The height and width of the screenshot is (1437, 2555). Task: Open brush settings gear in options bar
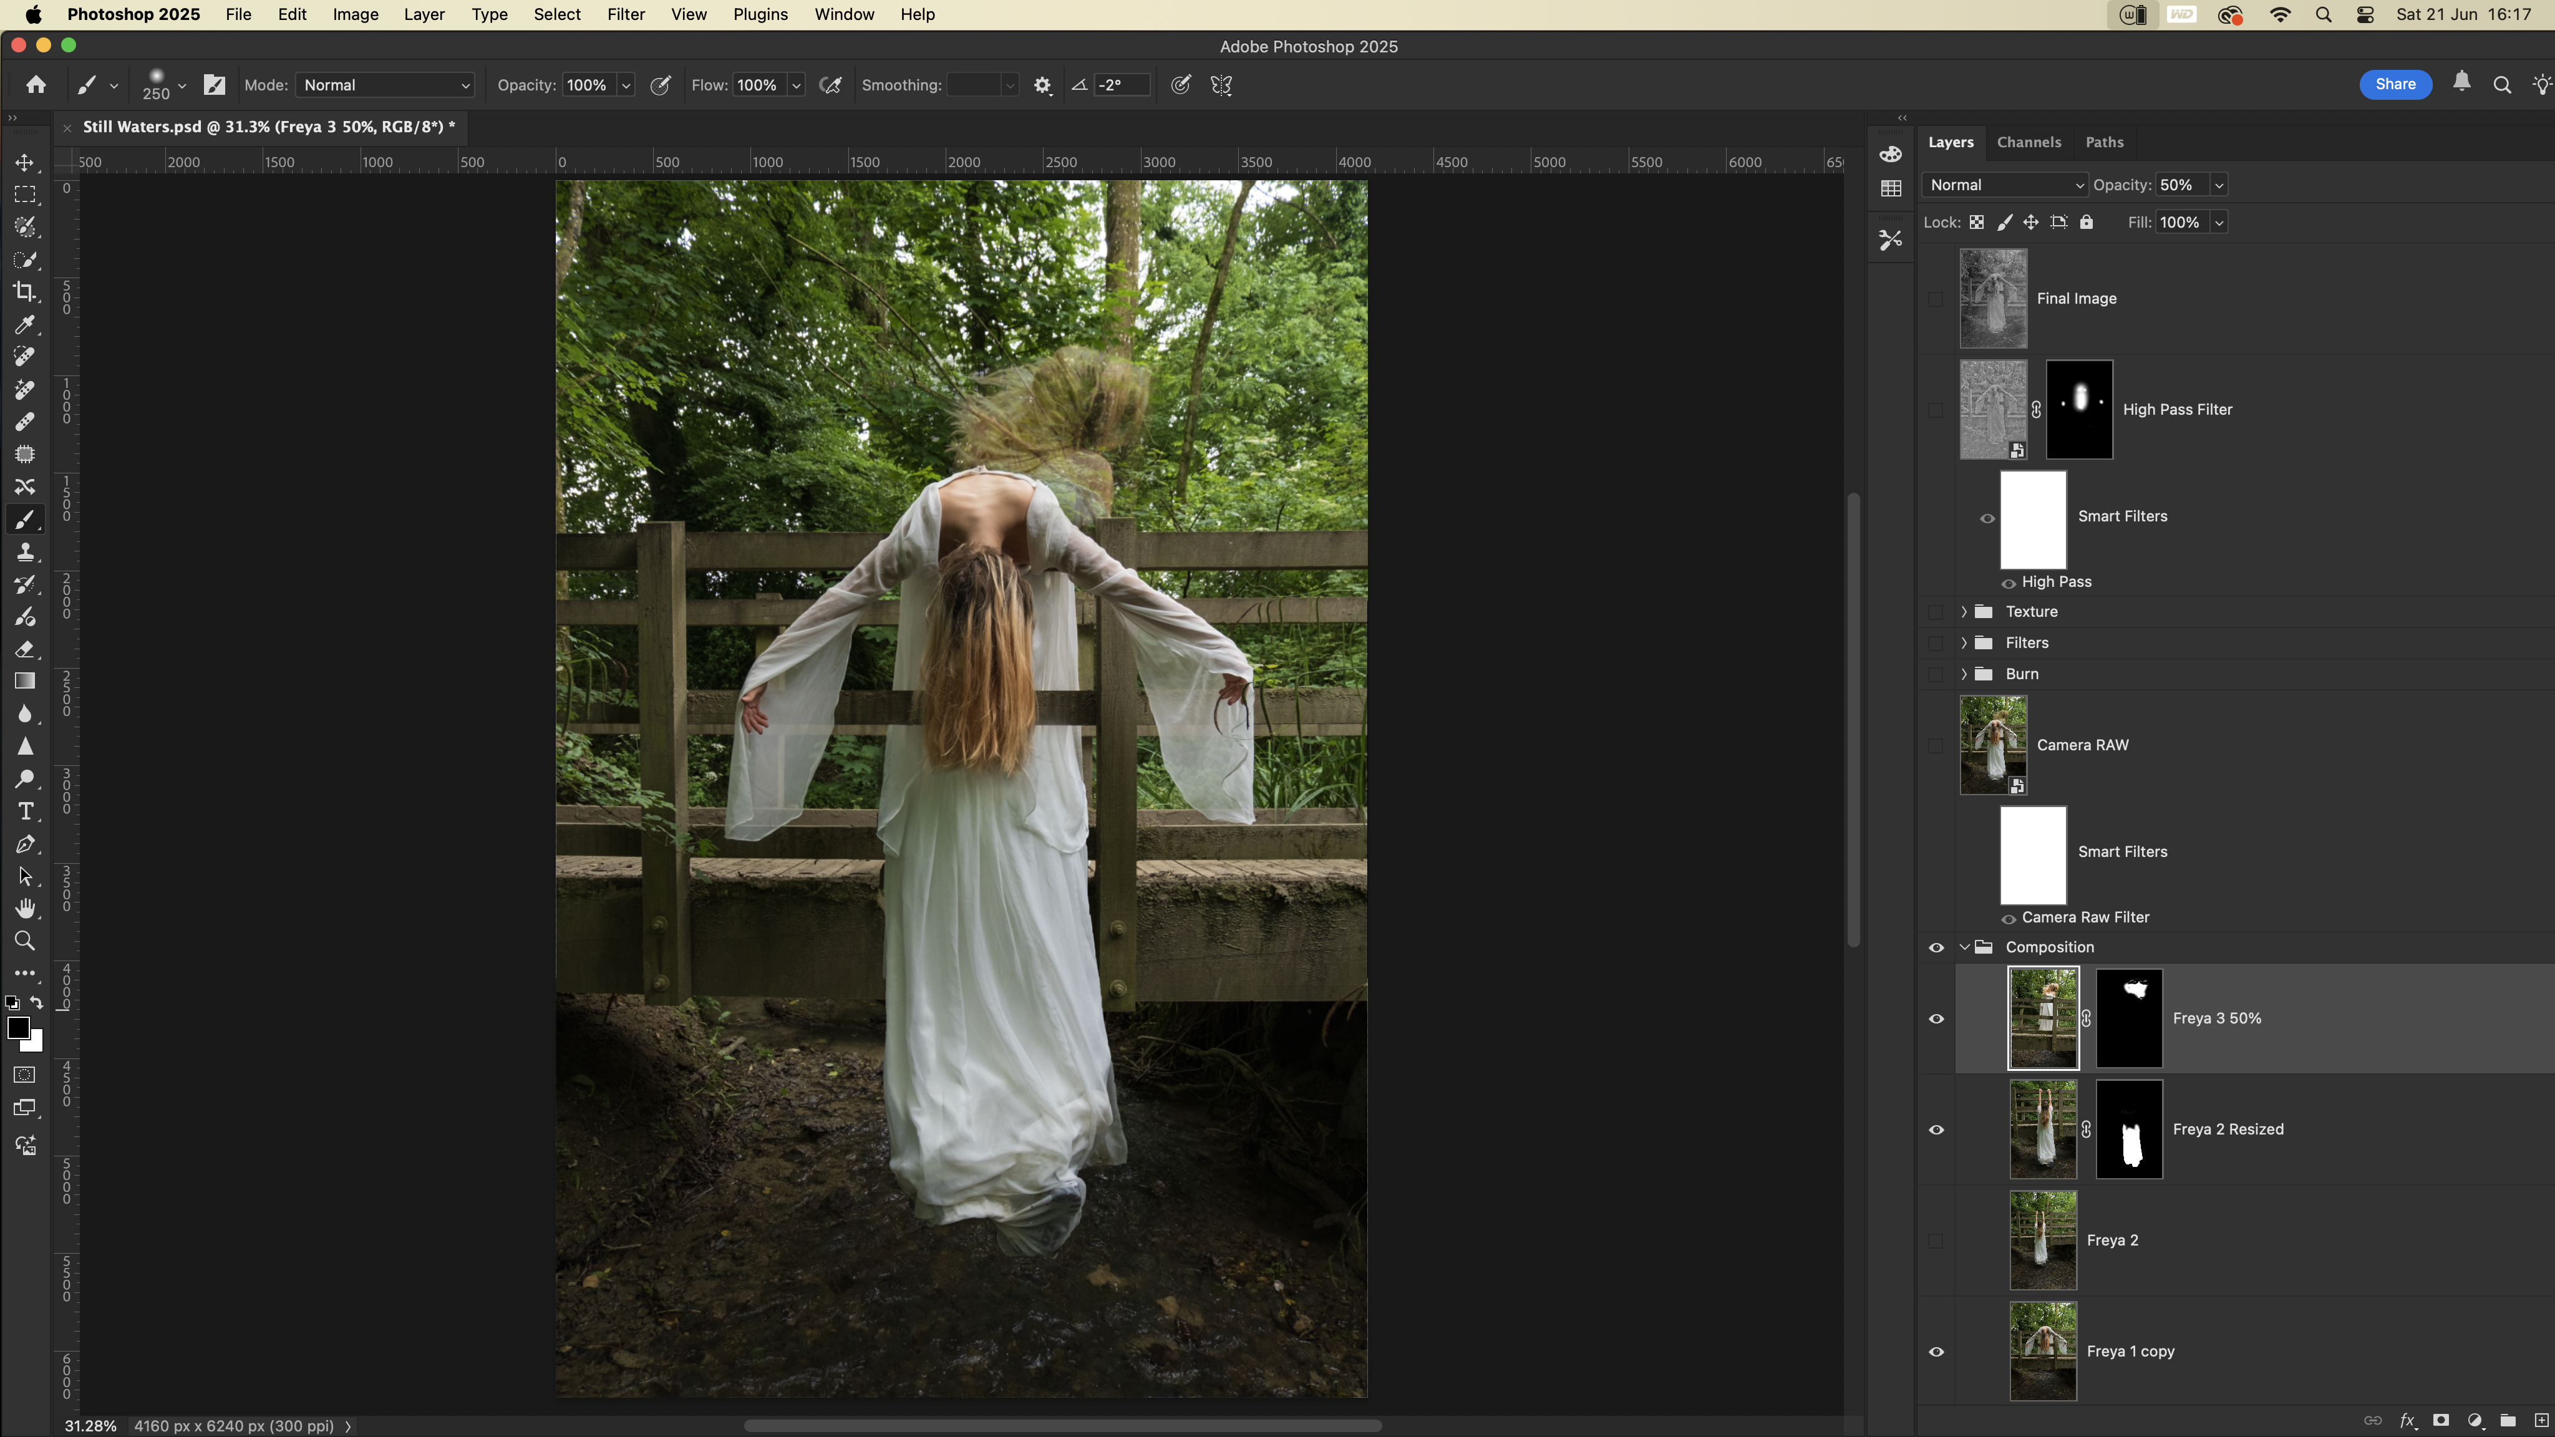click(x=1042, y=85)
